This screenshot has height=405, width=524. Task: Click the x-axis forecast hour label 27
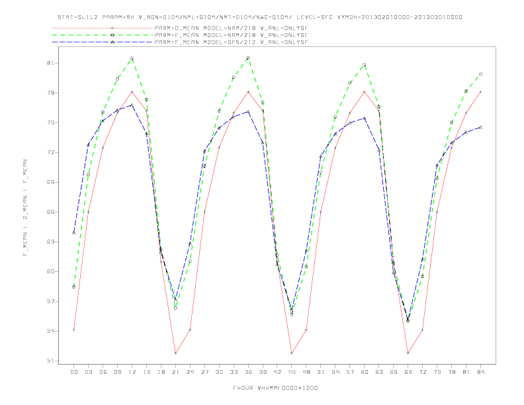click(204, 372)
